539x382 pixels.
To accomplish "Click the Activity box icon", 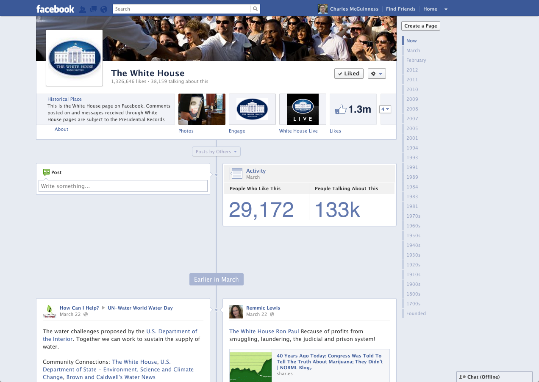I will coord(236,174).
